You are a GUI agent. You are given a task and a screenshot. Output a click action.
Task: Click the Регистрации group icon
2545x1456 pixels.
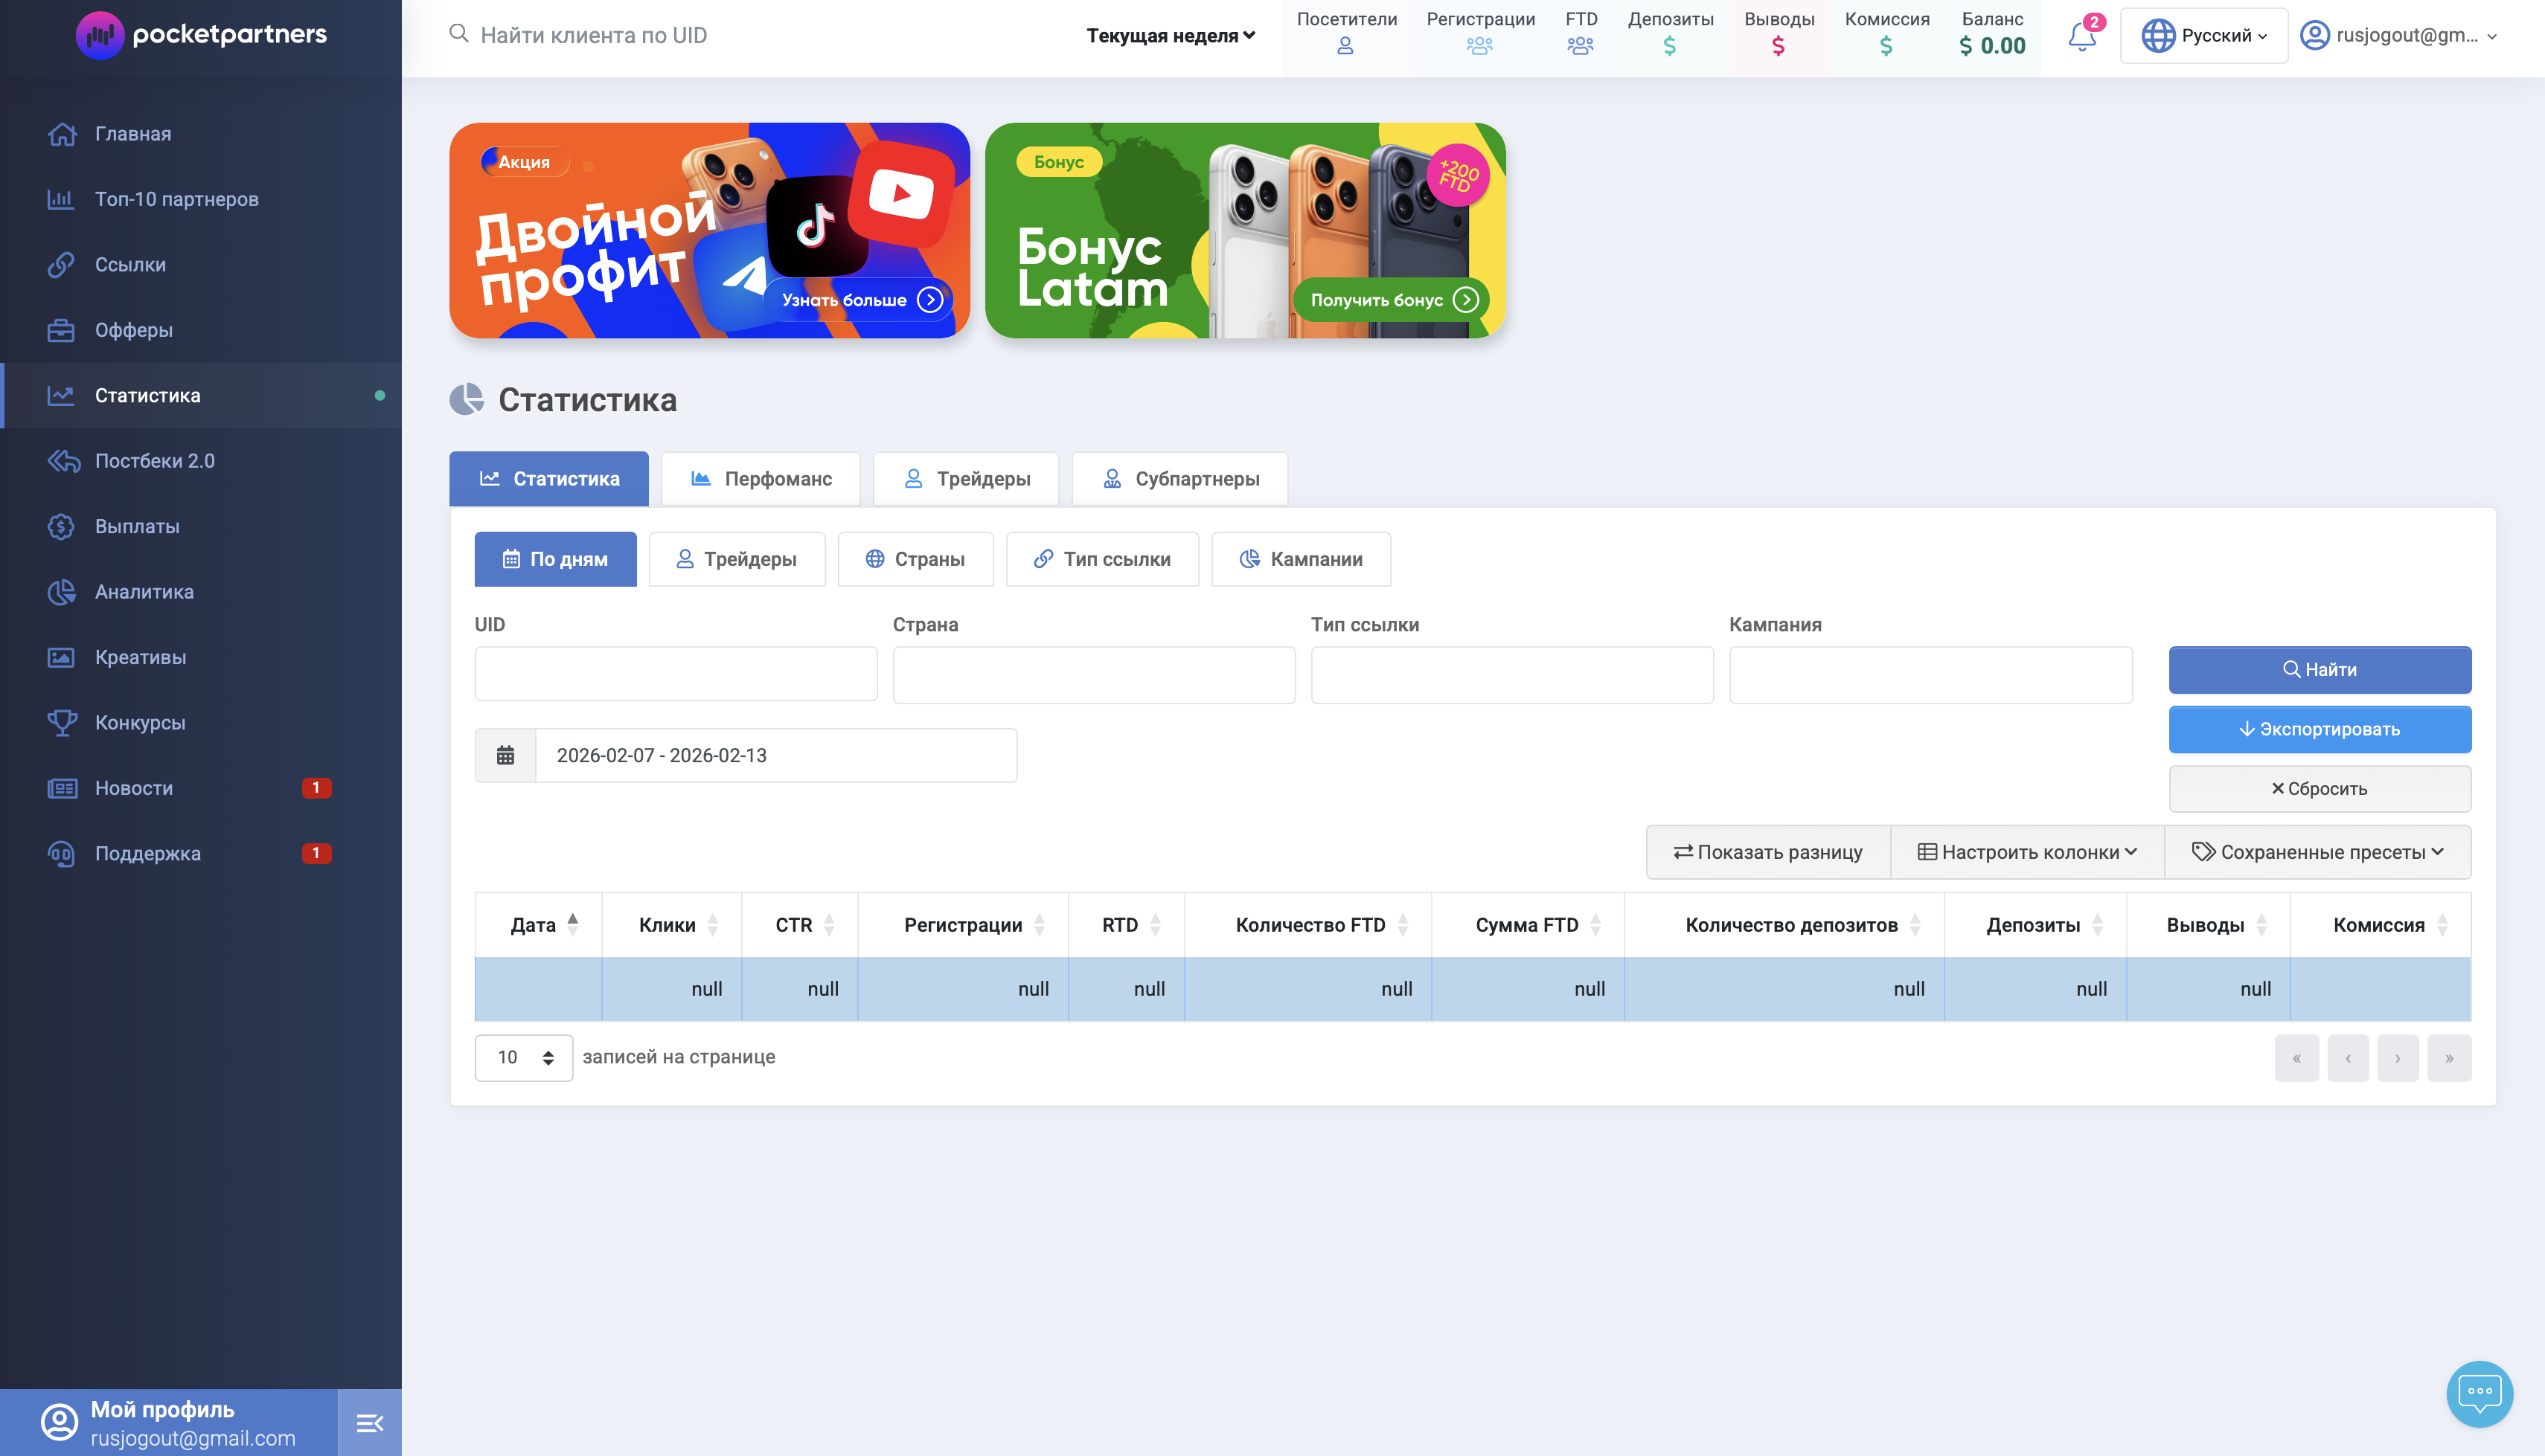point(1479,46)
